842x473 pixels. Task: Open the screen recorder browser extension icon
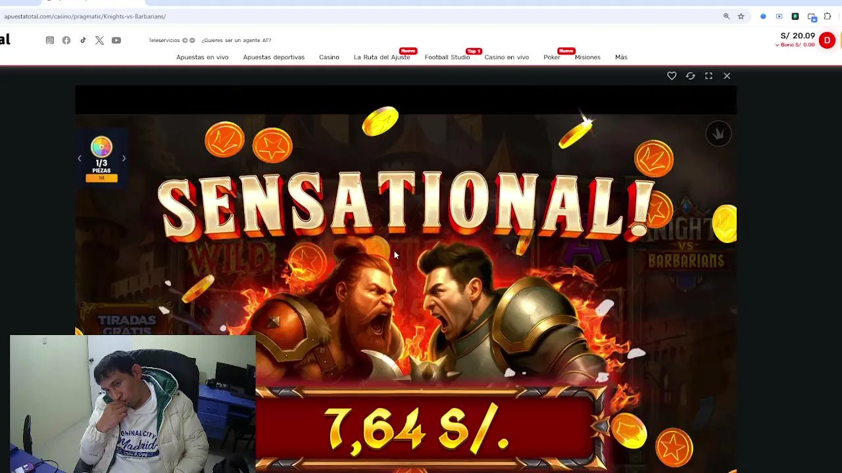(x=779, y=16)
